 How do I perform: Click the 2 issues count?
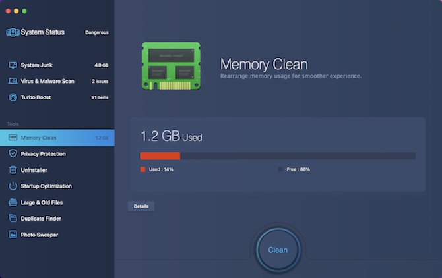pyautogui.click(x=100, y=81)
